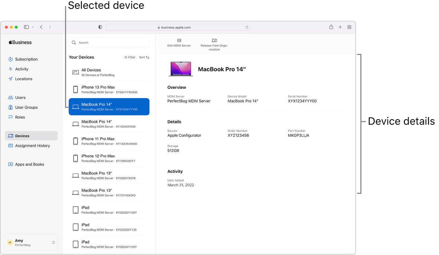Open User Groups in sidebar
The width and height of the screenshot is (439, 255).
(x=27, y=107)
